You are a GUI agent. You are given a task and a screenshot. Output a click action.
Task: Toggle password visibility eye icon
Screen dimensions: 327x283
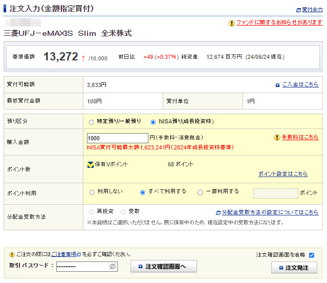click(x=113, y=267)
